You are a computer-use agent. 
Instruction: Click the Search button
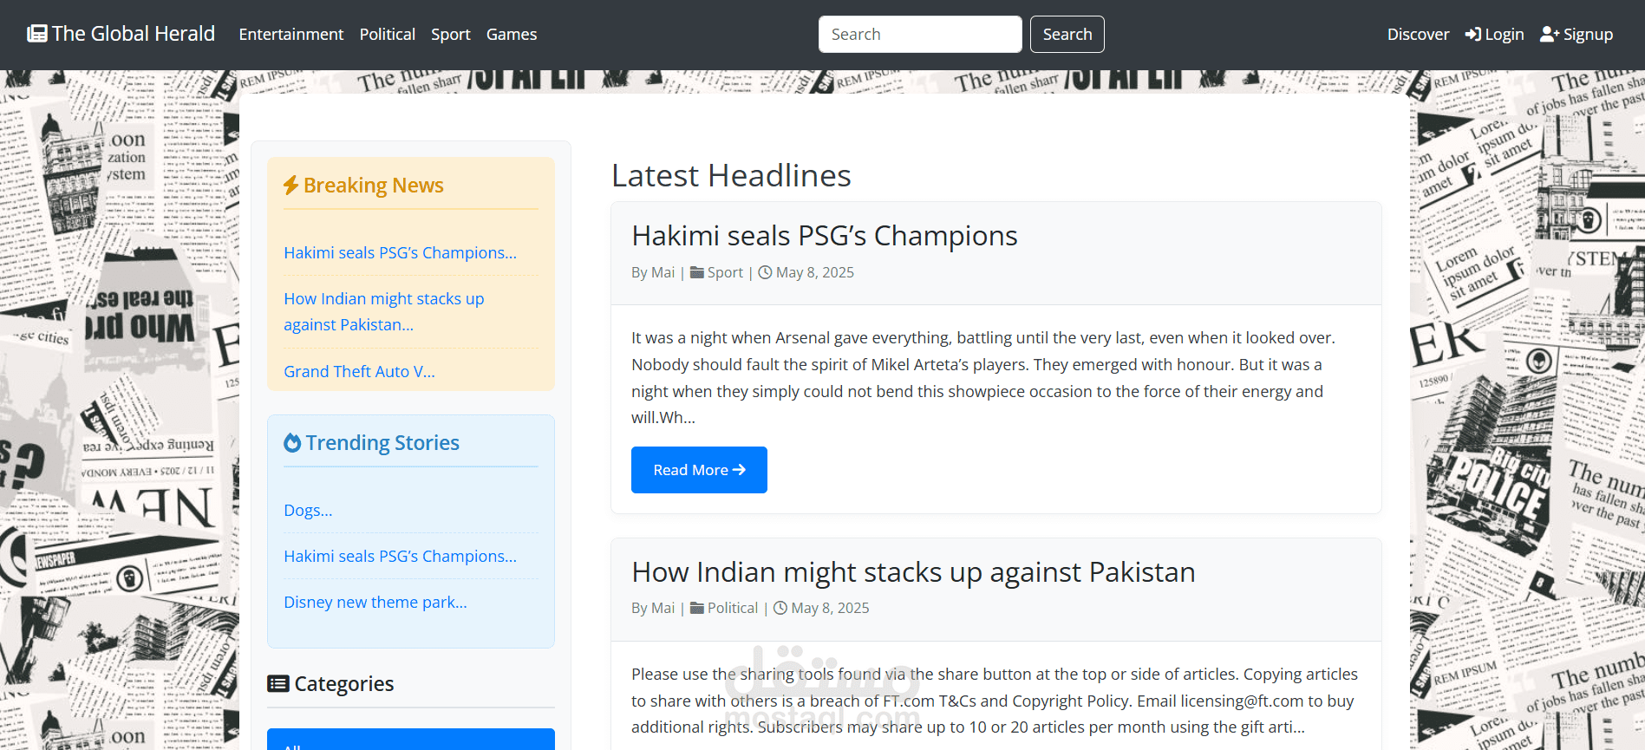click(x=1067, y=34)
